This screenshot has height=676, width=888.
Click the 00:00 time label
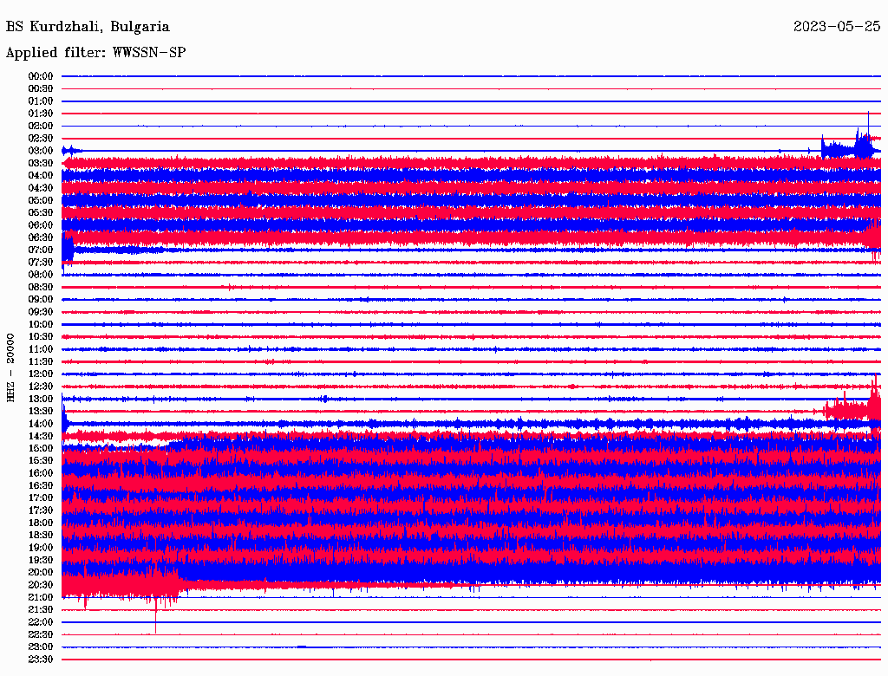[x=41, y=76]
